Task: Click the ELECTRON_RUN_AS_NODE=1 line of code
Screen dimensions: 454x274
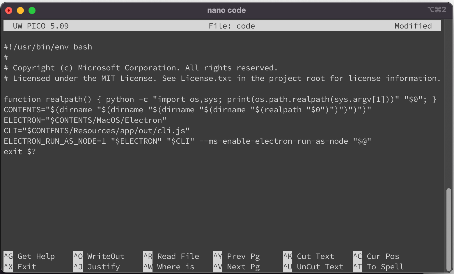Action: 187,141
